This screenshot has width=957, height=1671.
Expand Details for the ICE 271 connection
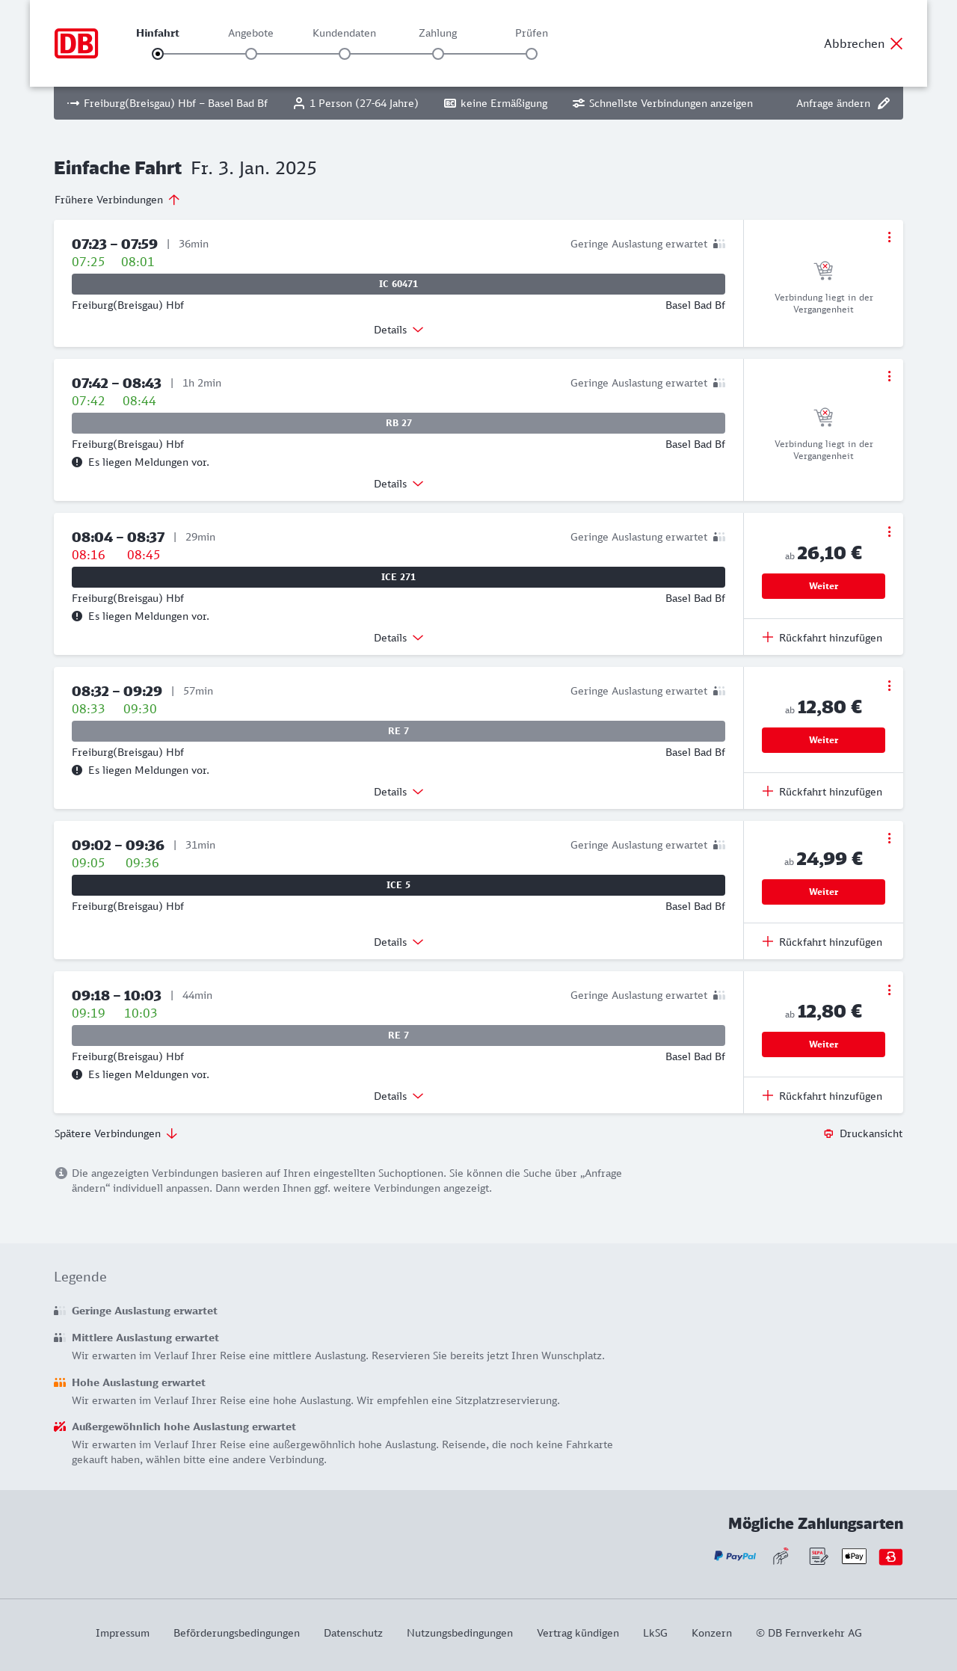click(399, 638)
